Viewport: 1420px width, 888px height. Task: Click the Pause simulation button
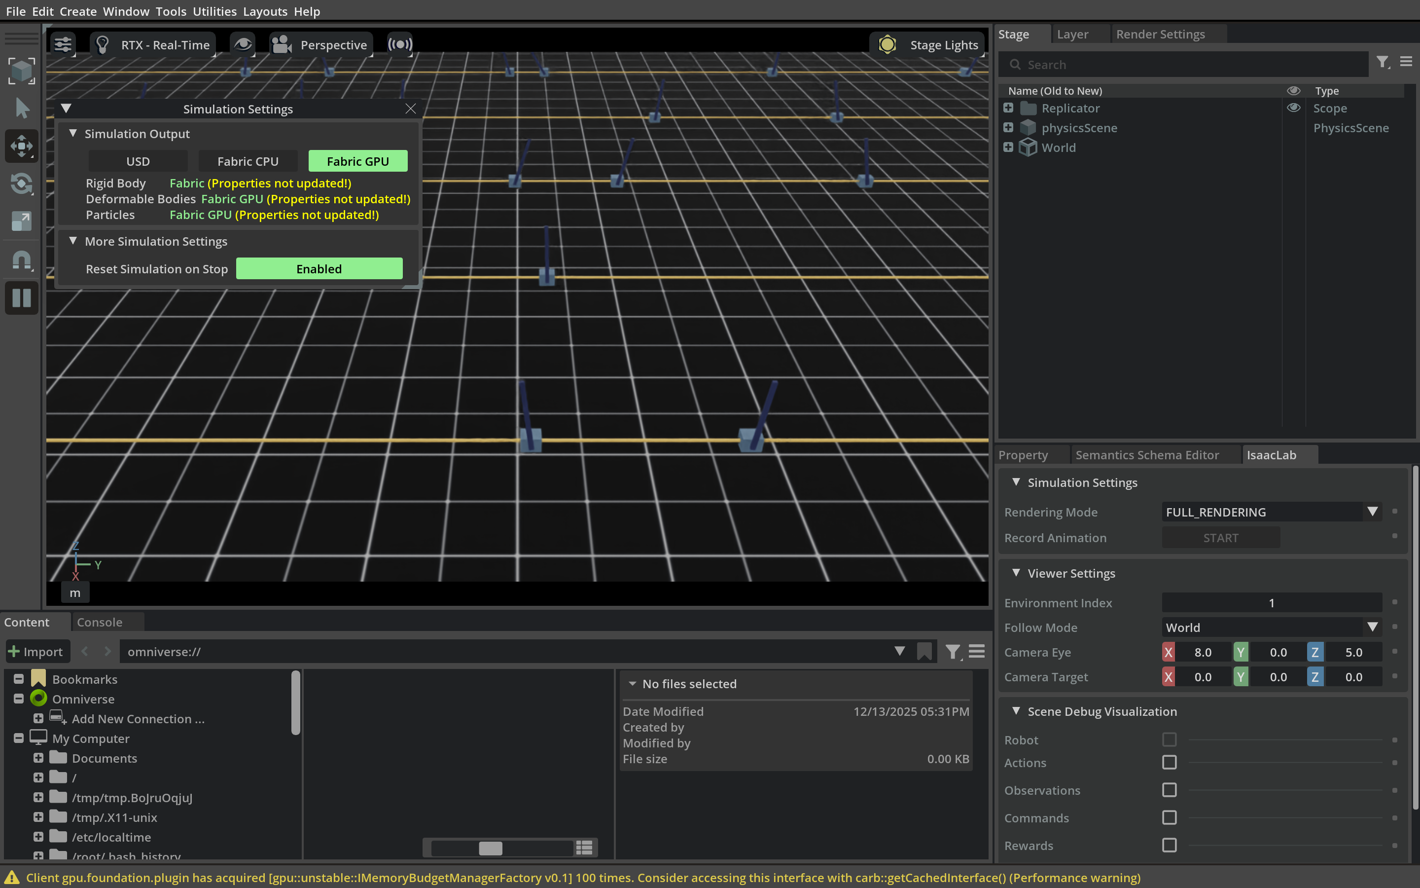click(22, 298)
